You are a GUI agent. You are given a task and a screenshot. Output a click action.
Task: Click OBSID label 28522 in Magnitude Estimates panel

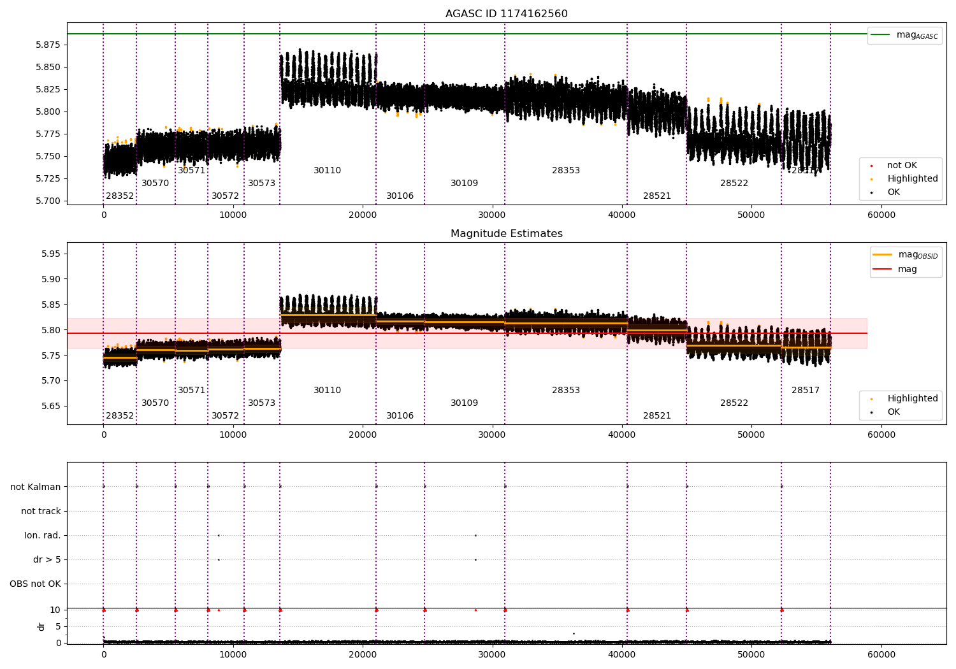tap(734, 403)
